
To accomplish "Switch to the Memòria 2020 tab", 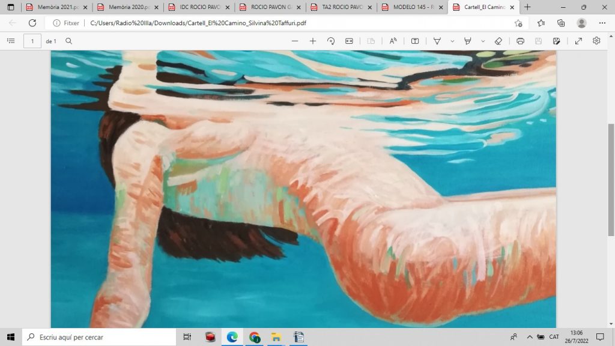I will (129, 7).
